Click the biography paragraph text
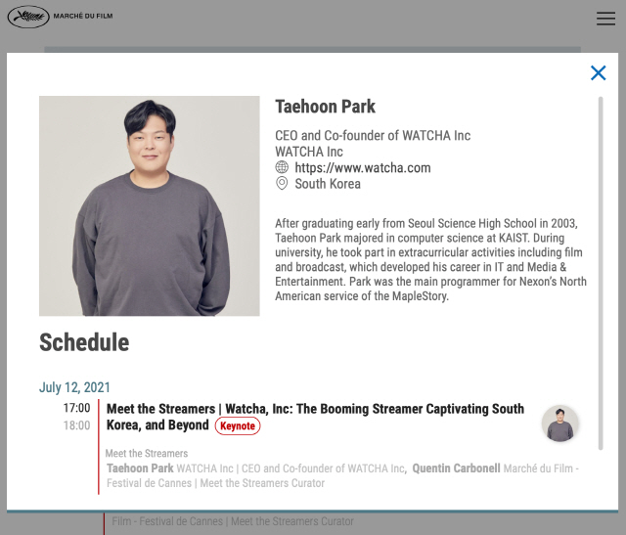The width and height of the screenshot is (626, 535). [x=428, y=259]
